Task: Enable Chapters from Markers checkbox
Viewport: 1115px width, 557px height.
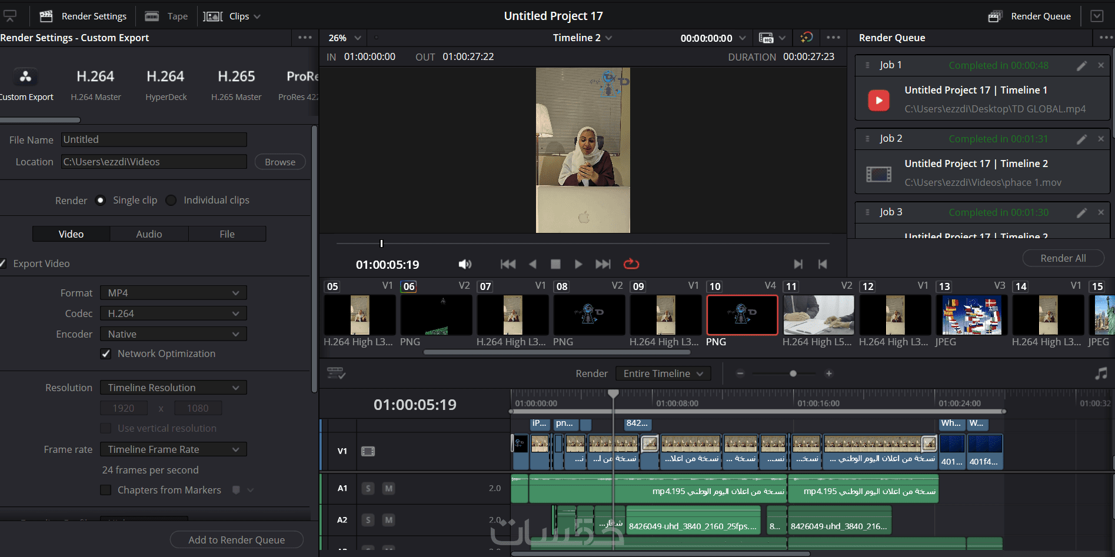Action: [x=106, y=490]
